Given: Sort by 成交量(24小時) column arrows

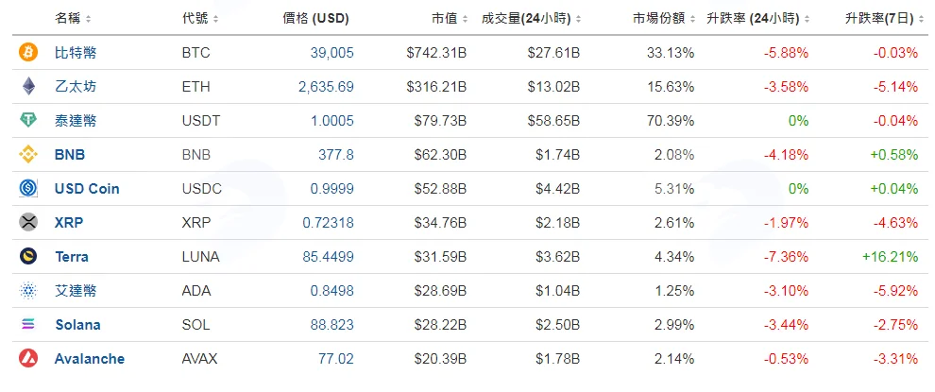Looking at the screenshot, I should click(x=578, y=19).
